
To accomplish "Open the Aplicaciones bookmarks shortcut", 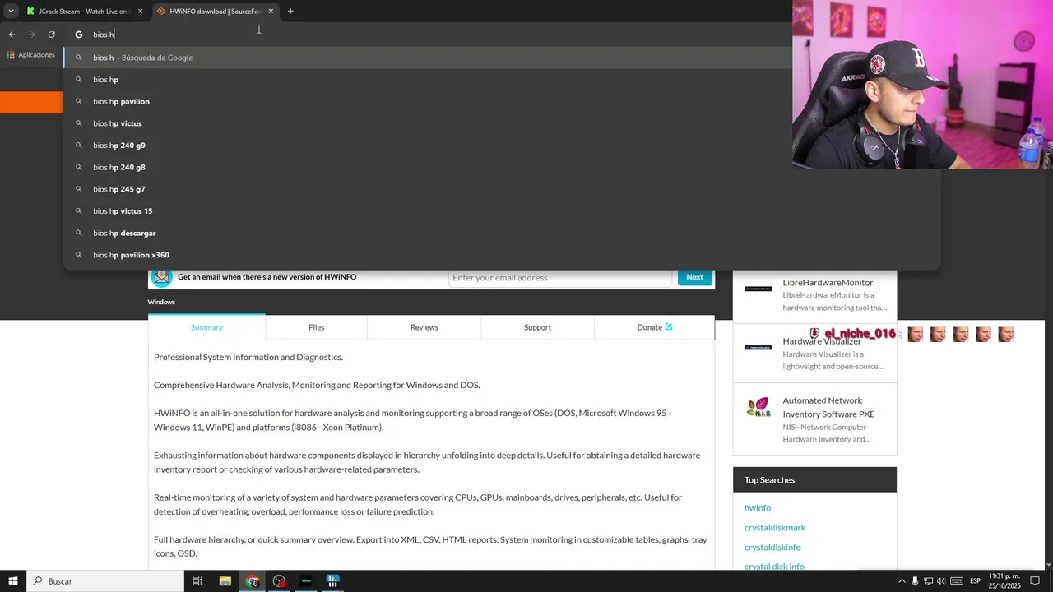I will pos(30,55).
